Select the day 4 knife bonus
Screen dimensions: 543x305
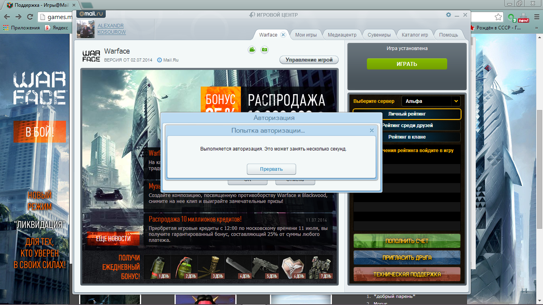click(x=238, y=266)
